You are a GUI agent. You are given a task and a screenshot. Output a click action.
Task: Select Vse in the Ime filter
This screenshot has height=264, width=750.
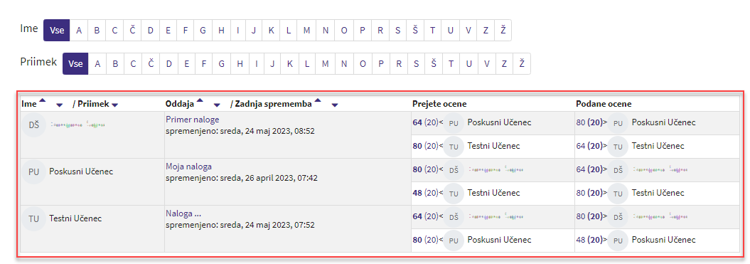pos(56,30)
